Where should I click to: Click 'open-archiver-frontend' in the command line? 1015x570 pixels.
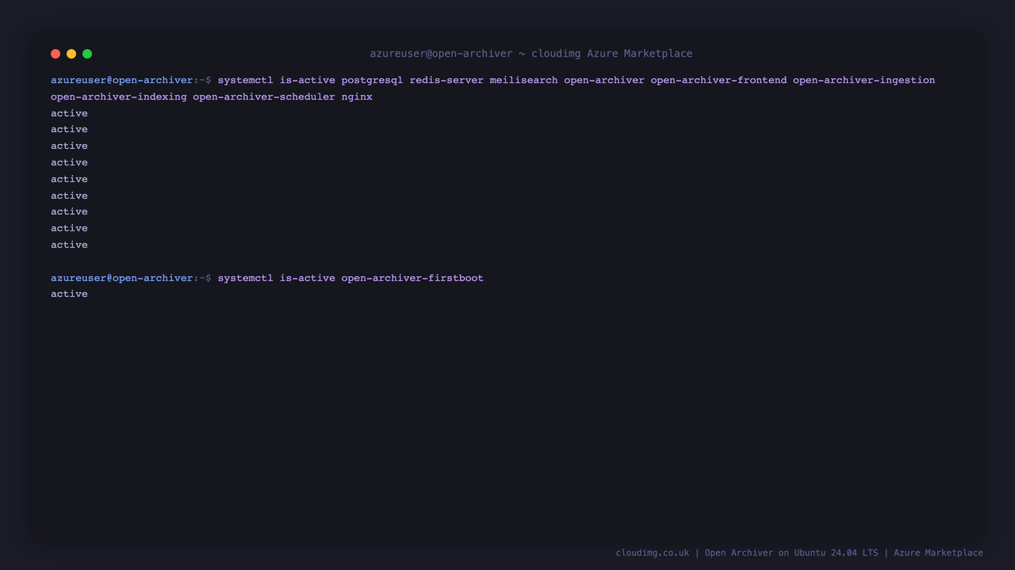click(719, 80)
